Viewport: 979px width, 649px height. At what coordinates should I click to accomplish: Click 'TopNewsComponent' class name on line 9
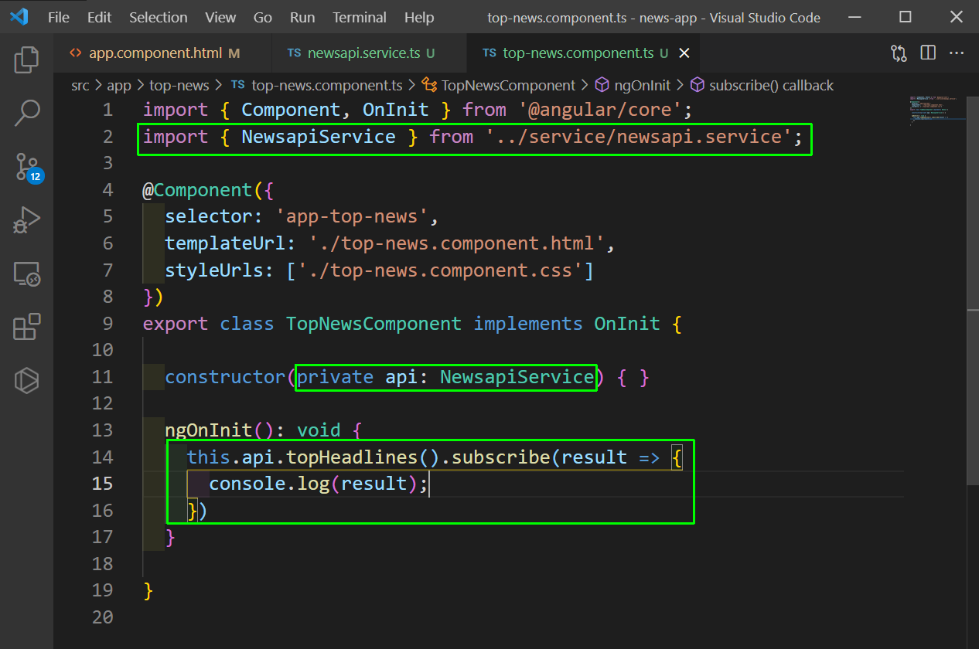coord(374,324)
